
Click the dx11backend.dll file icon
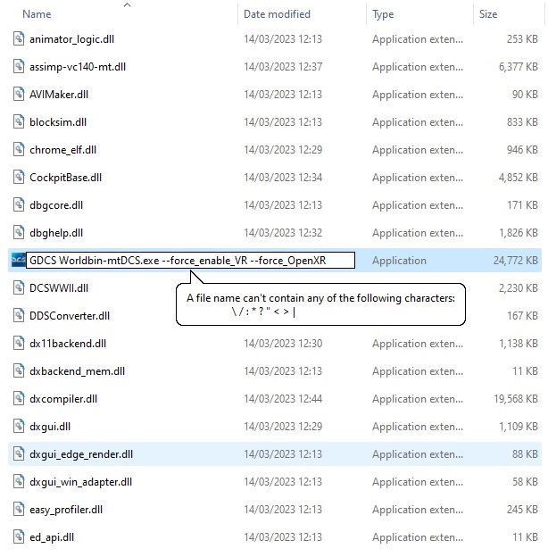pos(19,344)
